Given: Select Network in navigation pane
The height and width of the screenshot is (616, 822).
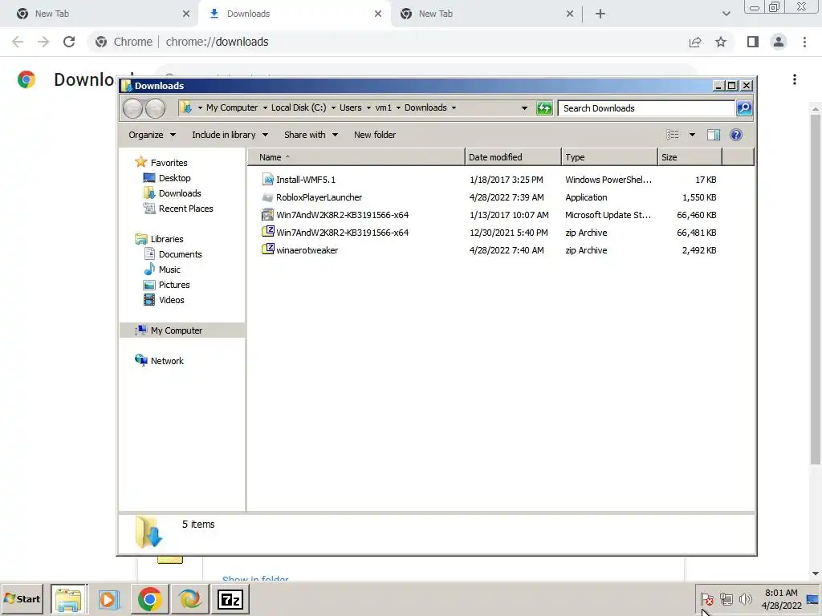Looking at the screenshot, I should 167,361.
